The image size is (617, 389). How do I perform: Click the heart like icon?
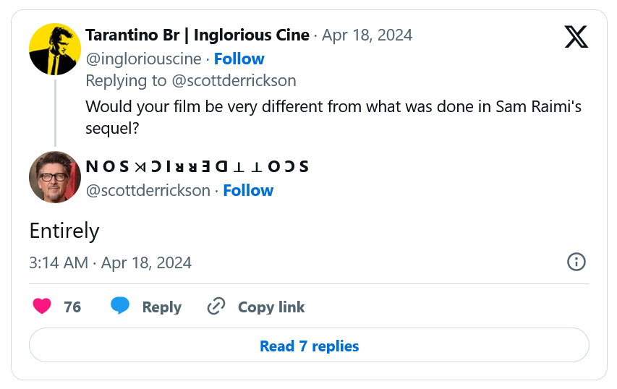click(42, 306)
